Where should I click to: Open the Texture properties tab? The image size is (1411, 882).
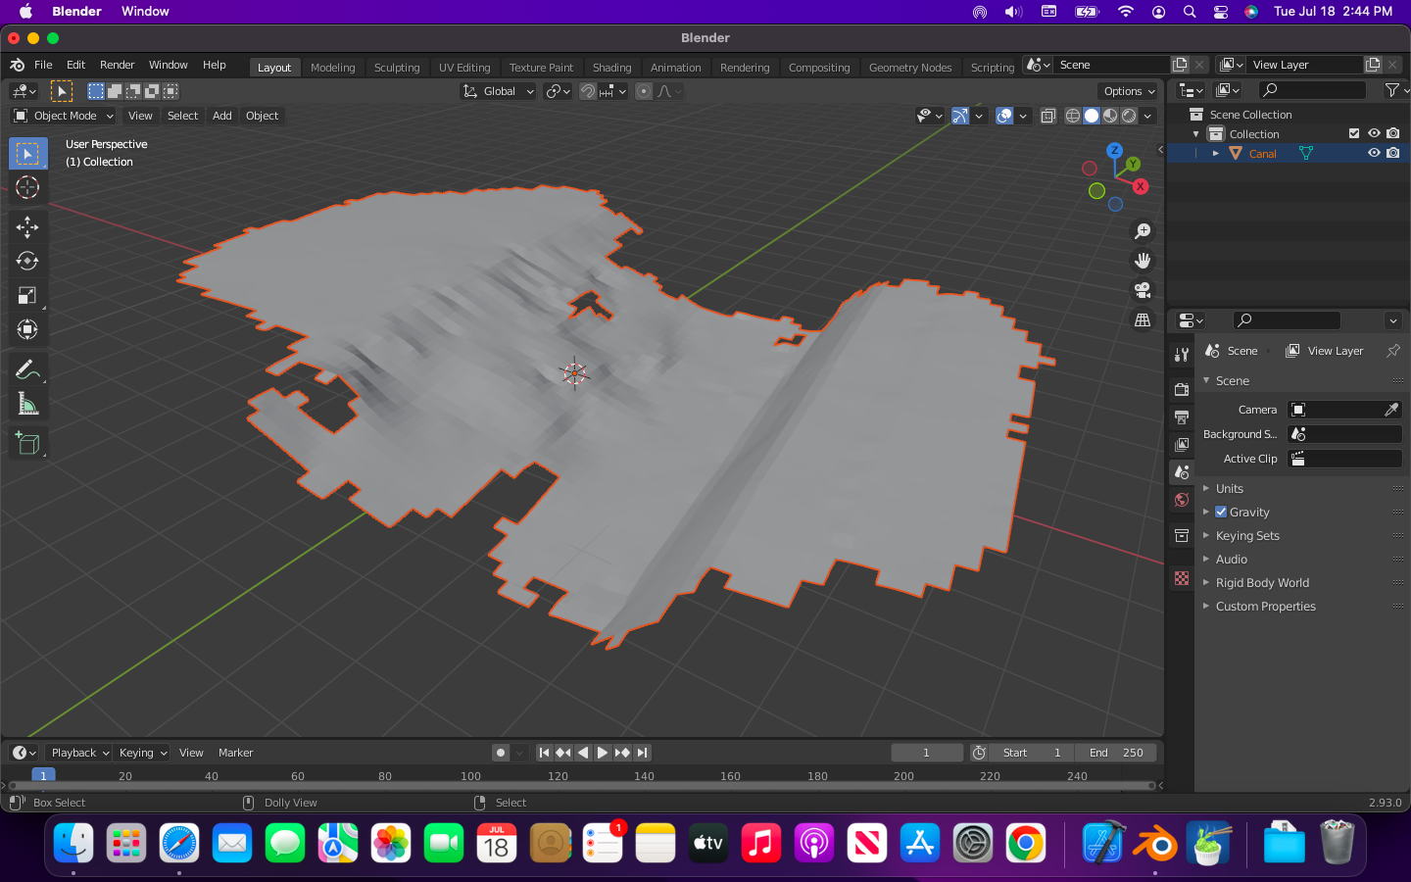coord(1182,578)
